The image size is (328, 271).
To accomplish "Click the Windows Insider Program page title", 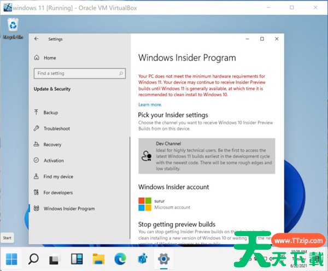I will [187, 58].
